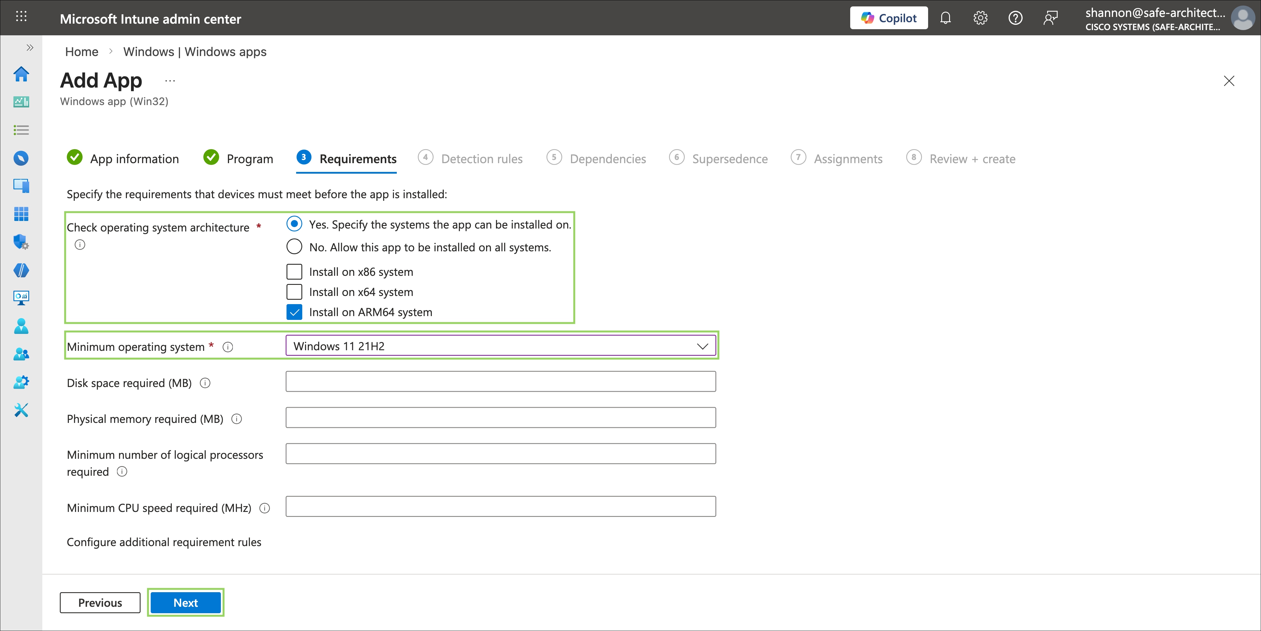This screenshot has width=1261, height=631.
Task: Open the feedback icon in header
Action: pos(1050,18)
